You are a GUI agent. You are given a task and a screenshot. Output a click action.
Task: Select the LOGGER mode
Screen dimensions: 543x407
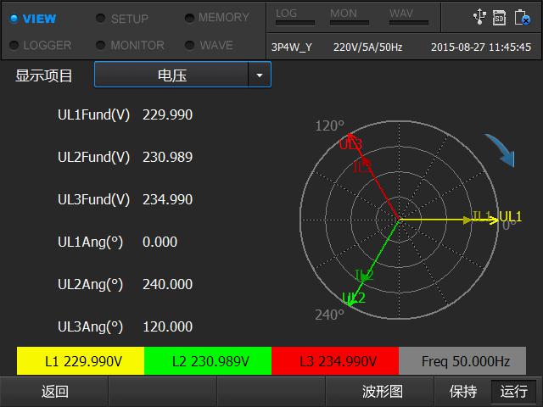pos(41,45)
